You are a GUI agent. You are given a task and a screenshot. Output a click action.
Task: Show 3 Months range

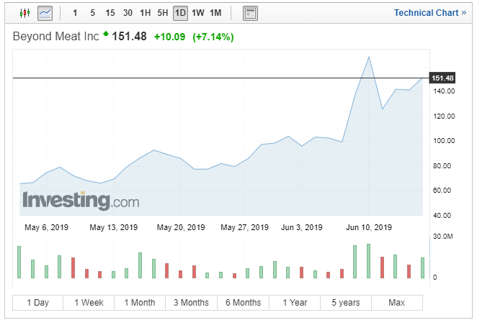(191, 303)
